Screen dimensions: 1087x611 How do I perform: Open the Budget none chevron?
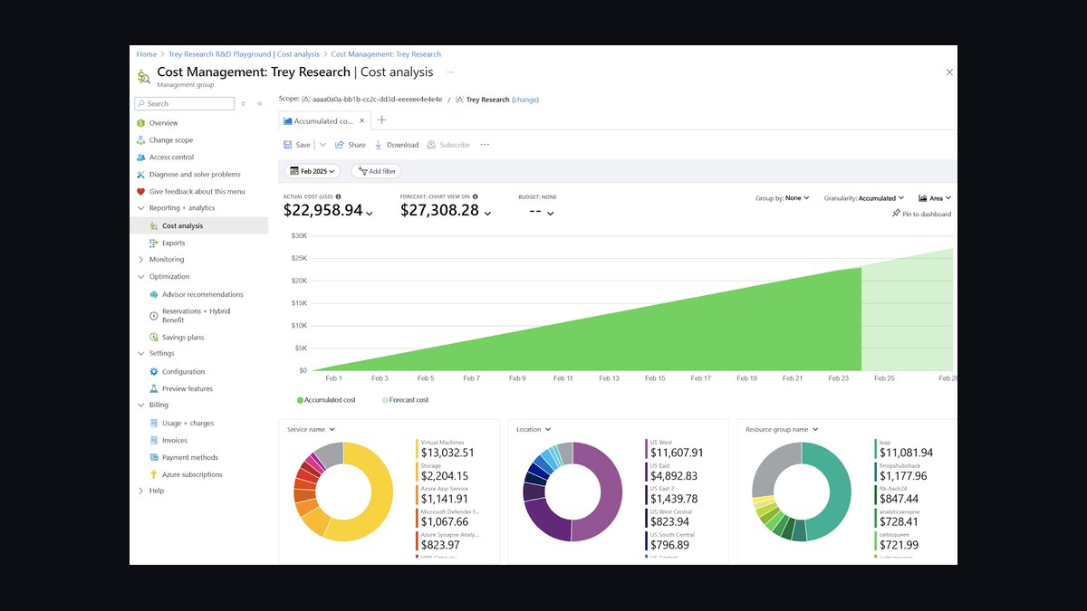(550, 214)
